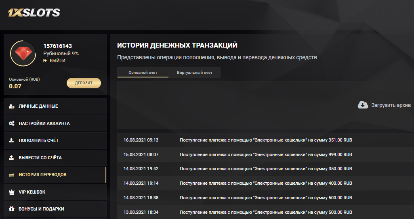The width and height of the screenshot is (414, 219).
Task: Click the 14.08.2021 18:38 date cell
Action: [x=141, y=198]
